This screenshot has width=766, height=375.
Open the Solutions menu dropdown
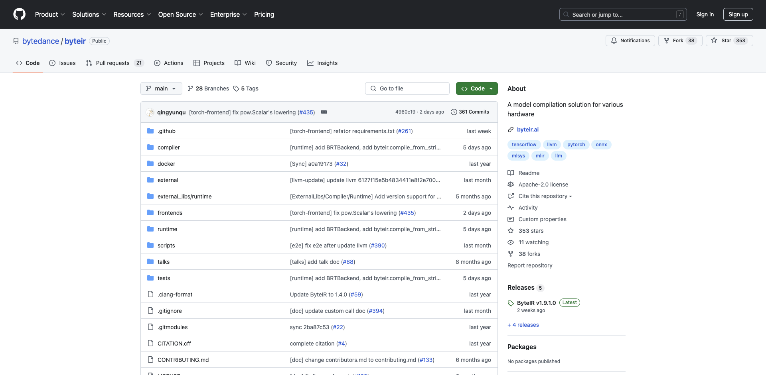pyautogui.click(x=89, y=14)
